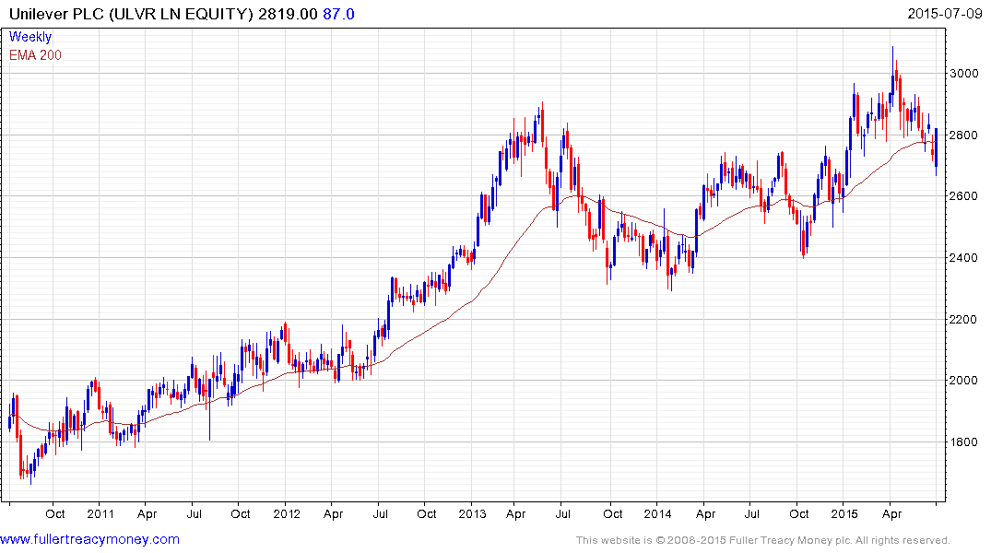Viewport: 991px width, 553px height.
Task: Click the 2800 price axis label
Action: pyautogui.click(x=964, y=135)
